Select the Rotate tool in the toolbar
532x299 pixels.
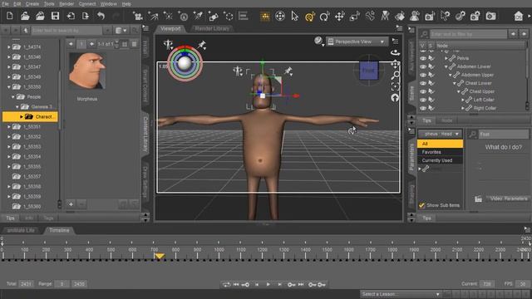point(325,17)
